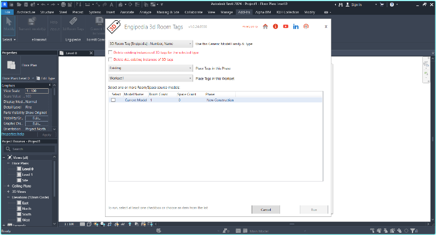Screen dimensions: 436x235
Task: Click the Default 3D View house icon
Action: pos(120,4)
